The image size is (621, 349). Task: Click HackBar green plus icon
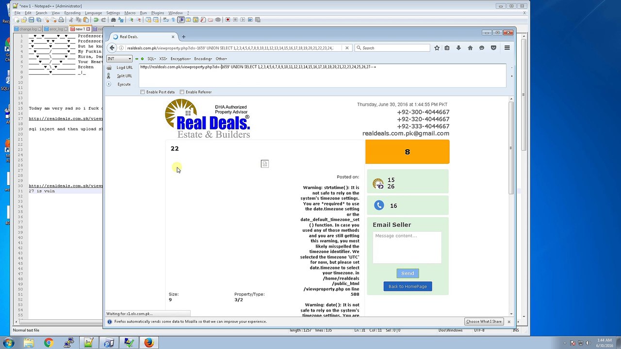(x=142, y=59)
